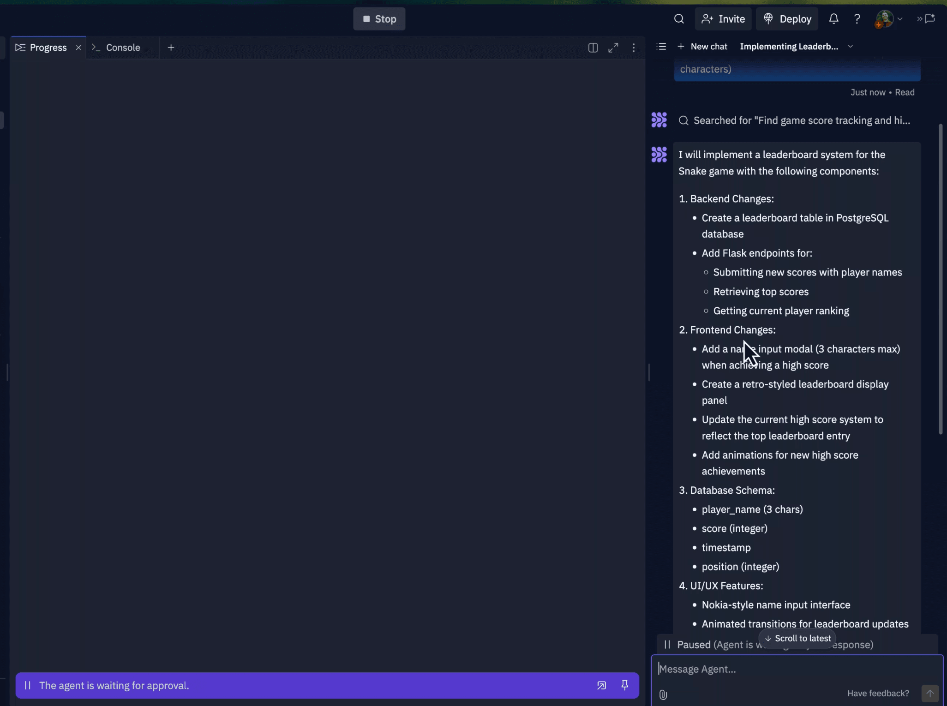Pin the agent approval banner

624,685
